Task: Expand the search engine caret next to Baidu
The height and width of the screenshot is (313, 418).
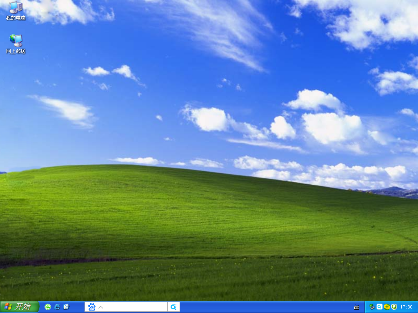Action: click(100, 307)
